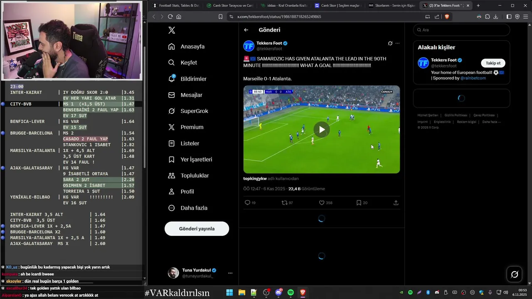The height and width of the screenshot is (299, 532).
Task: Open post more options menu
Action: 397,43
